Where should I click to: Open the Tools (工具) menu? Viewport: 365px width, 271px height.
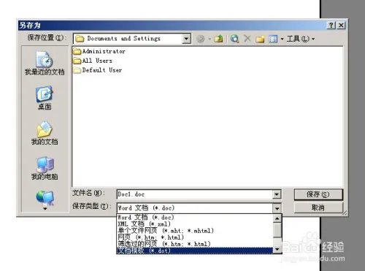pyautogui.click(x=300, y=39)
